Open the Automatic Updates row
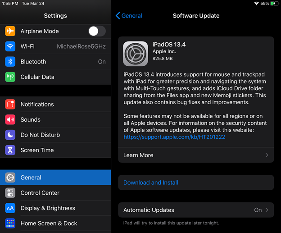 196,210
